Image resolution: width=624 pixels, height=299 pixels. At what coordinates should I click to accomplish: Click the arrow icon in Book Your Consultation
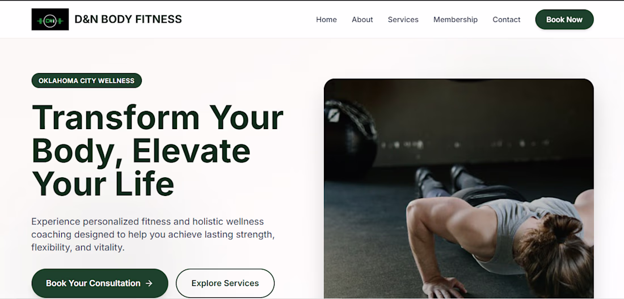click(149, 283)
